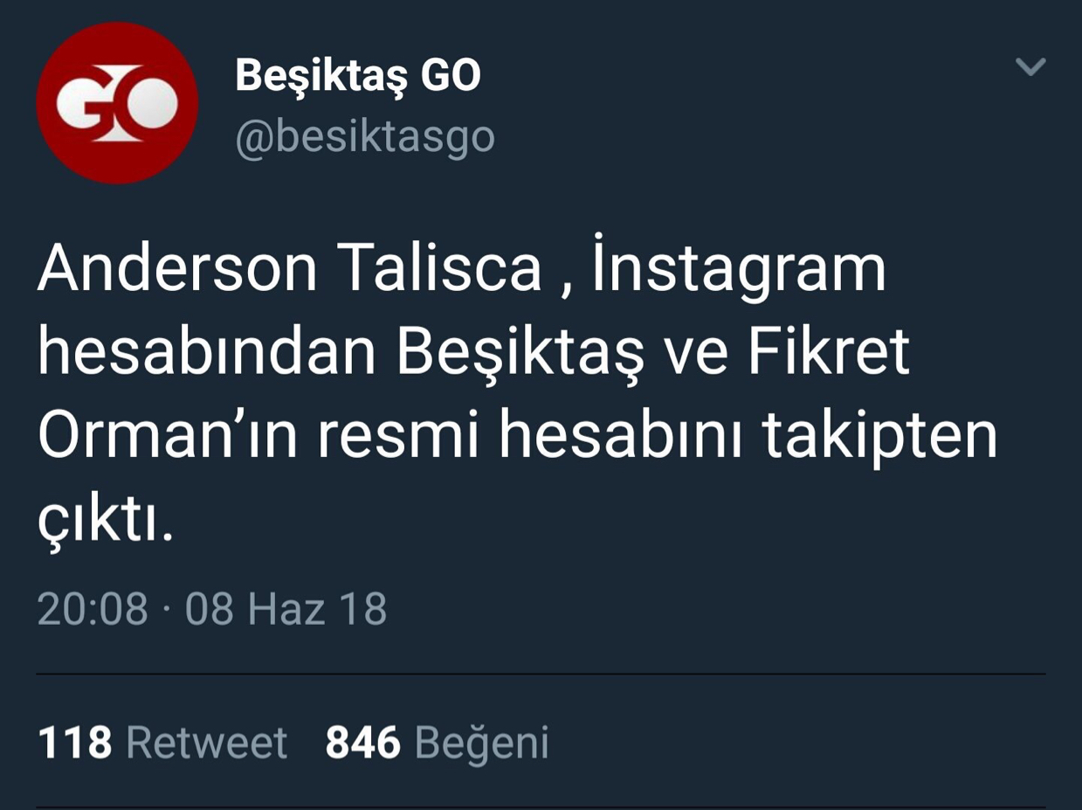Click the number 846 likes count
1082x810 pixels.
(x=362, y=743)
